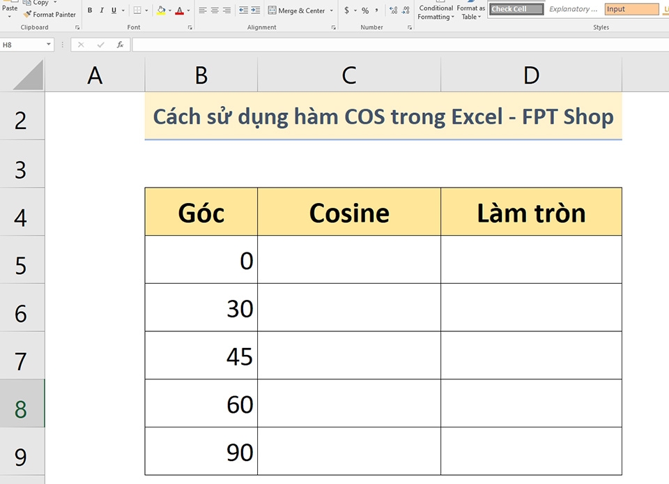Screen dimensions: 669x484
Task: Click the Accounting Number Format icon
Action: [346, 10]
